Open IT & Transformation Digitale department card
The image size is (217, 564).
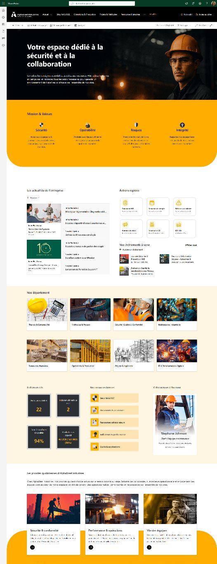(177, 355)
